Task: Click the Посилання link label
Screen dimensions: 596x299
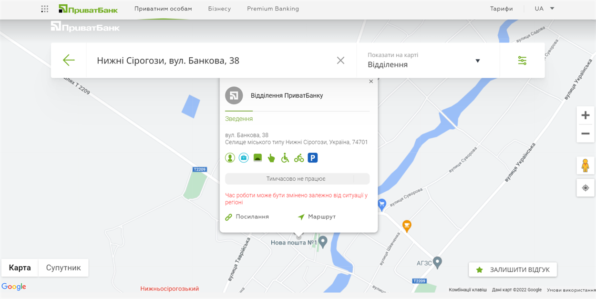Action: [252, 217]
